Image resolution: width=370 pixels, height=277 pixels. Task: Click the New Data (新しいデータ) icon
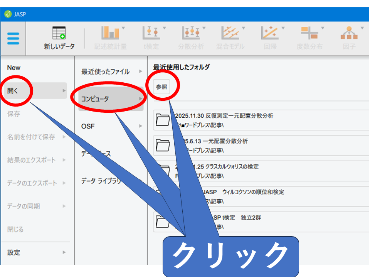[x=59, y=38]
